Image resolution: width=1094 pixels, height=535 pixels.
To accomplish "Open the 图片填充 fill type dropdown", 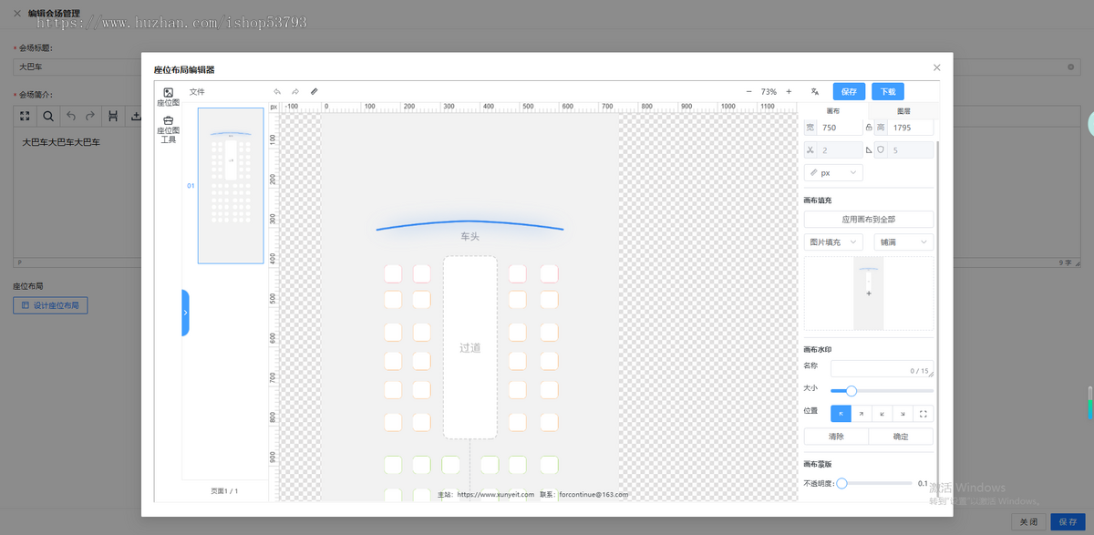I will [x=834, y=242].
